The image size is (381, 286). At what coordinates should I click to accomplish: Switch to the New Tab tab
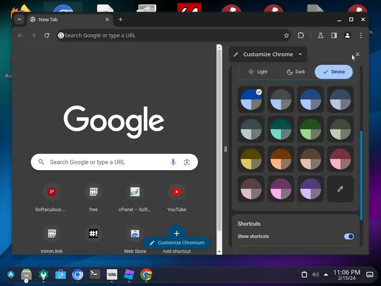(70, 19)
